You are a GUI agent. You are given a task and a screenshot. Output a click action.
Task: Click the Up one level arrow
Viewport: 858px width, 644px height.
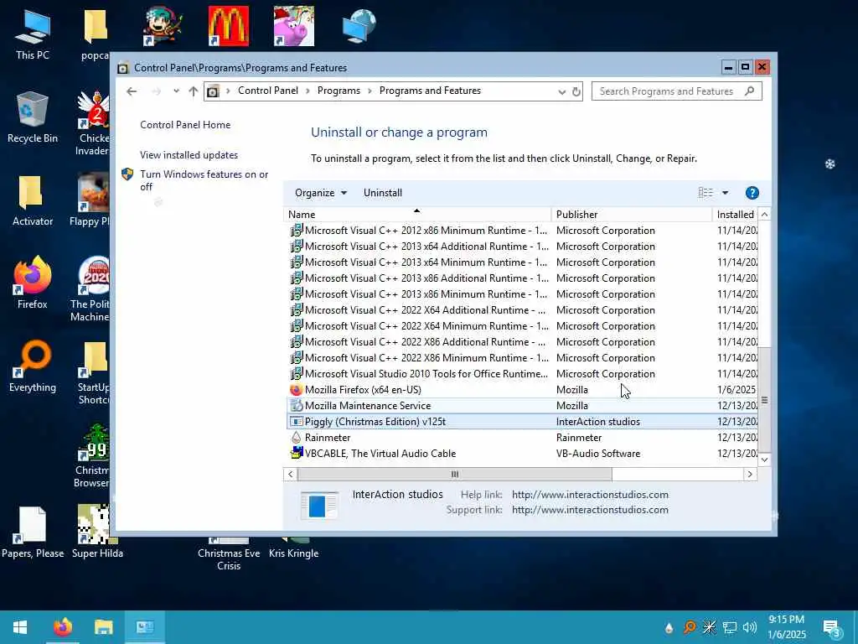click(194, 91)
